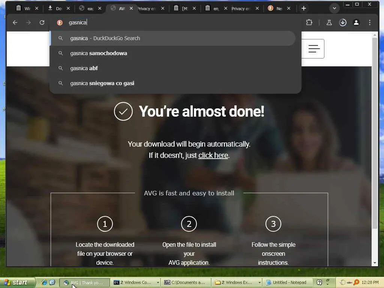Click step 3 circle icon

[x=273, y=224]
